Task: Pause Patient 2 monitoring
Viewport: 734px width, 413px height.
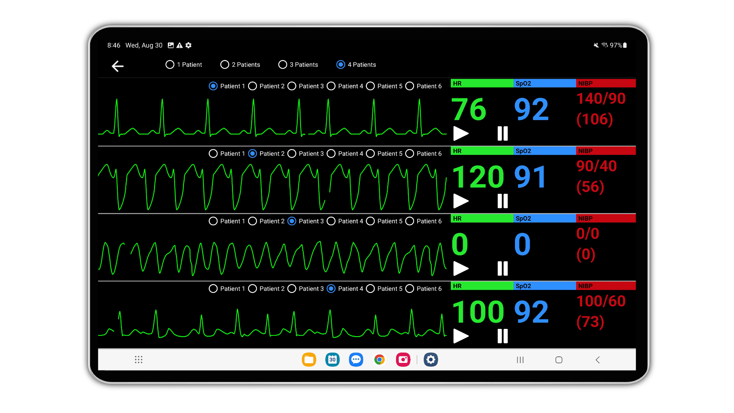Action: click(x=502, y=202)
